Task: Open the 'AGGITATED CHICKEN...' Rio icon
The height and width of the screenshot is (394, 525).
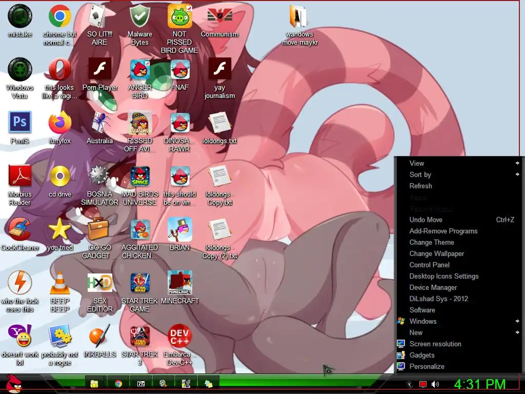Action: 139,238
